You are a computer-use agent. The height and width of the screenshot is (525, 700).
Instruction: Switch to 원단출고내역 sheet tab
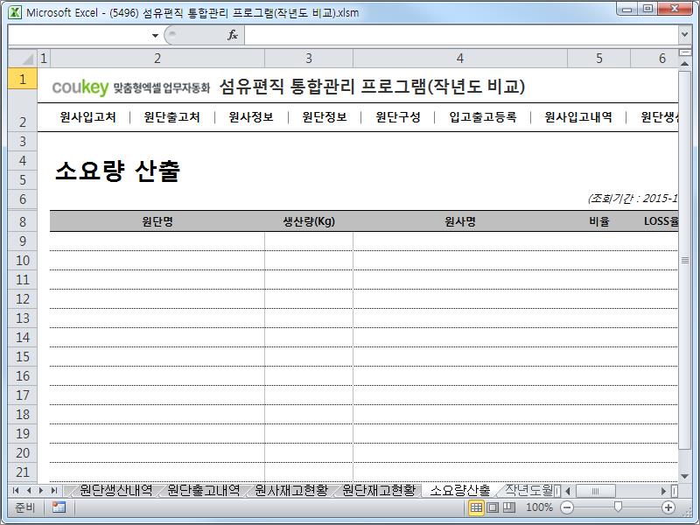[x=204, y=491]
